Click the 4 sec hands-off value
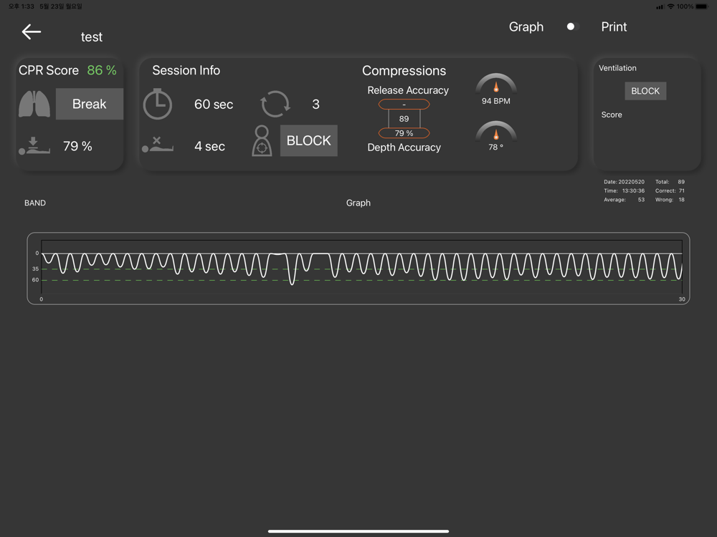 click(209, 146)
